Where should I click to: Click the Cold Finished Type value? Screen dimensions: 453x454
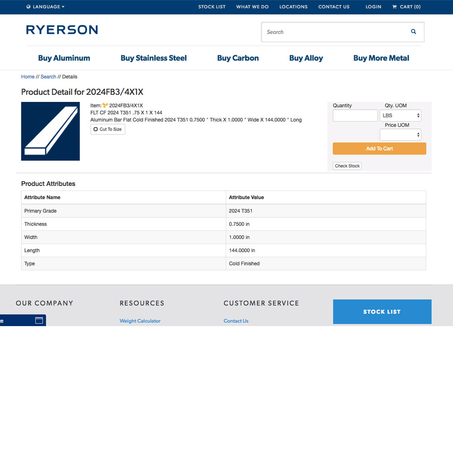[244, 264]
